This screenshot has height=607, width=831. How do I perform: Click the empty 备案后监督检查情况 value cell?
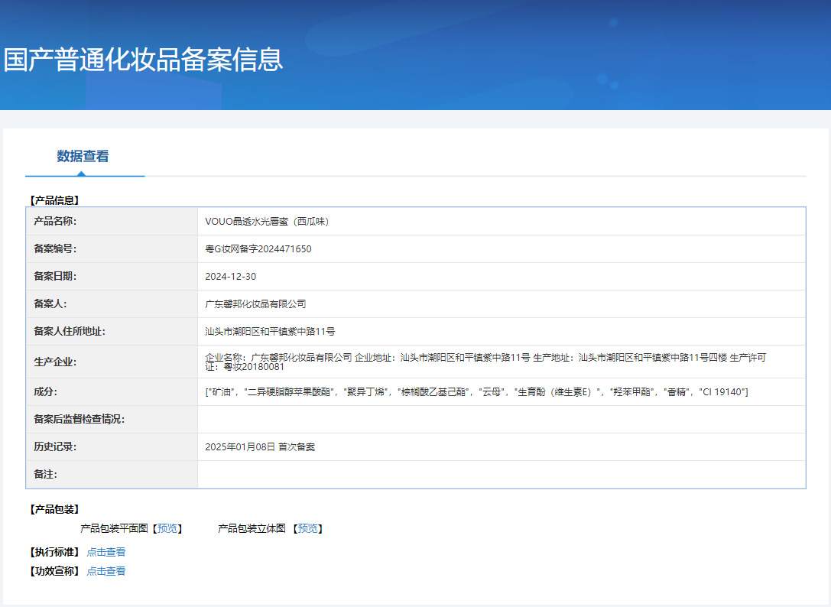click(501, 420)
